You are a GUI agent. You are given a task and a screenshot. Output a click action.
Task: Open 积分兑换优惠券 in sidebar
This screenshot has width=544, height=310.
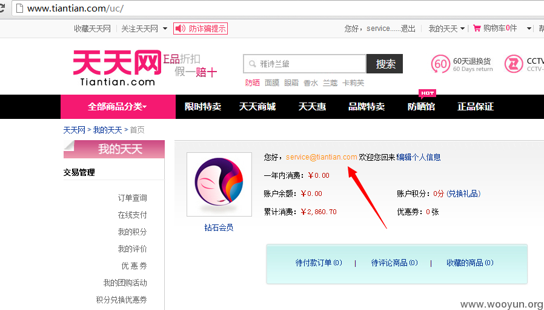(121, 300)
